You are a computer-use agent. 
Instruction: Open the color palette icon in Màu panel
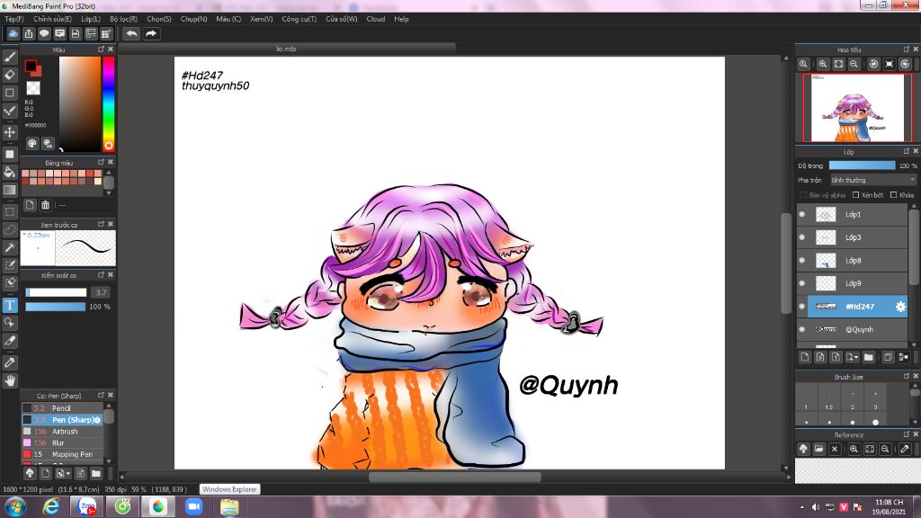(x=32, y=143)
